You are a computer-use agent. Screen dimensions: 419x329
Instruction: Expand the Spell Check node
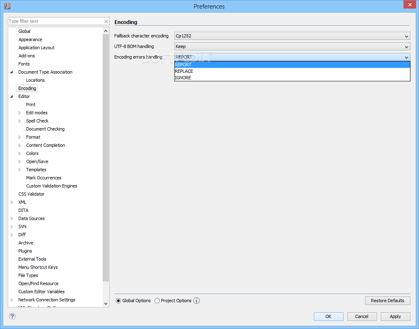click(20, 121)
